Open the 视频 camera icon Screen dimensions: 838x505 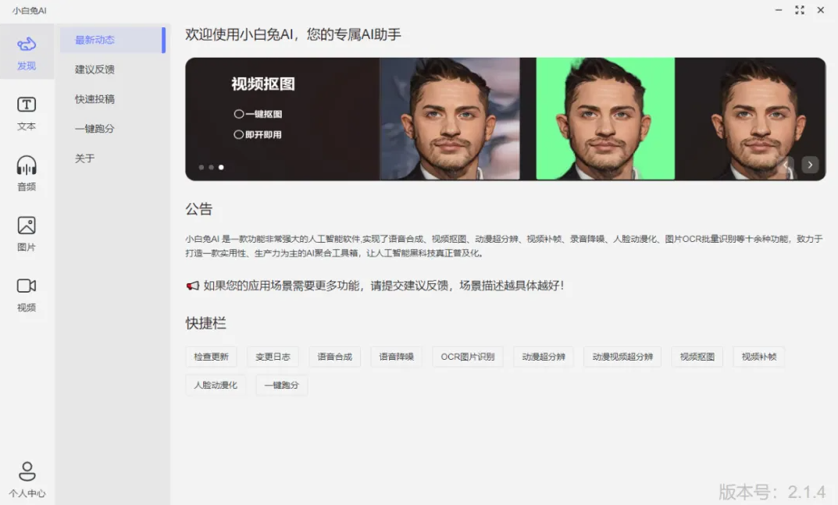pos(27,286)
